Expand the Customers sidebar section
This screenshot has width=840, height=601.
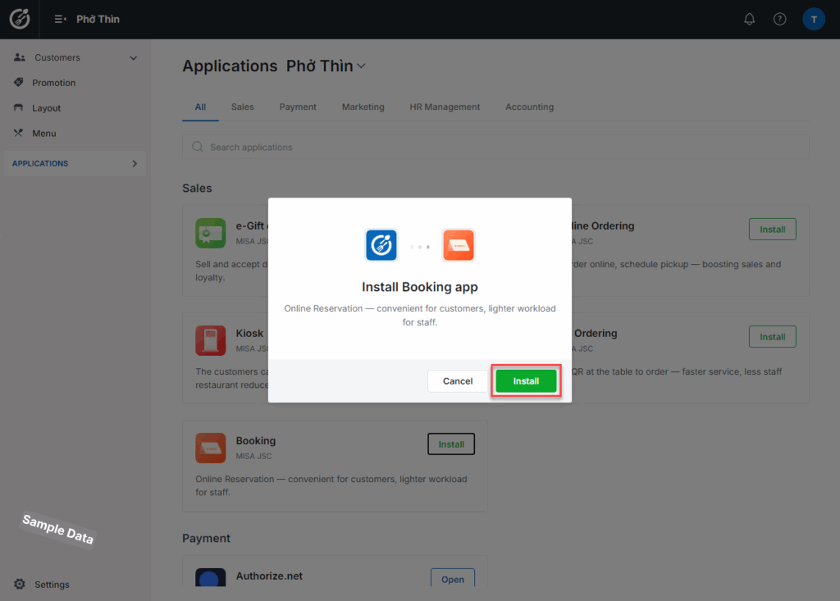coord(134,58)
